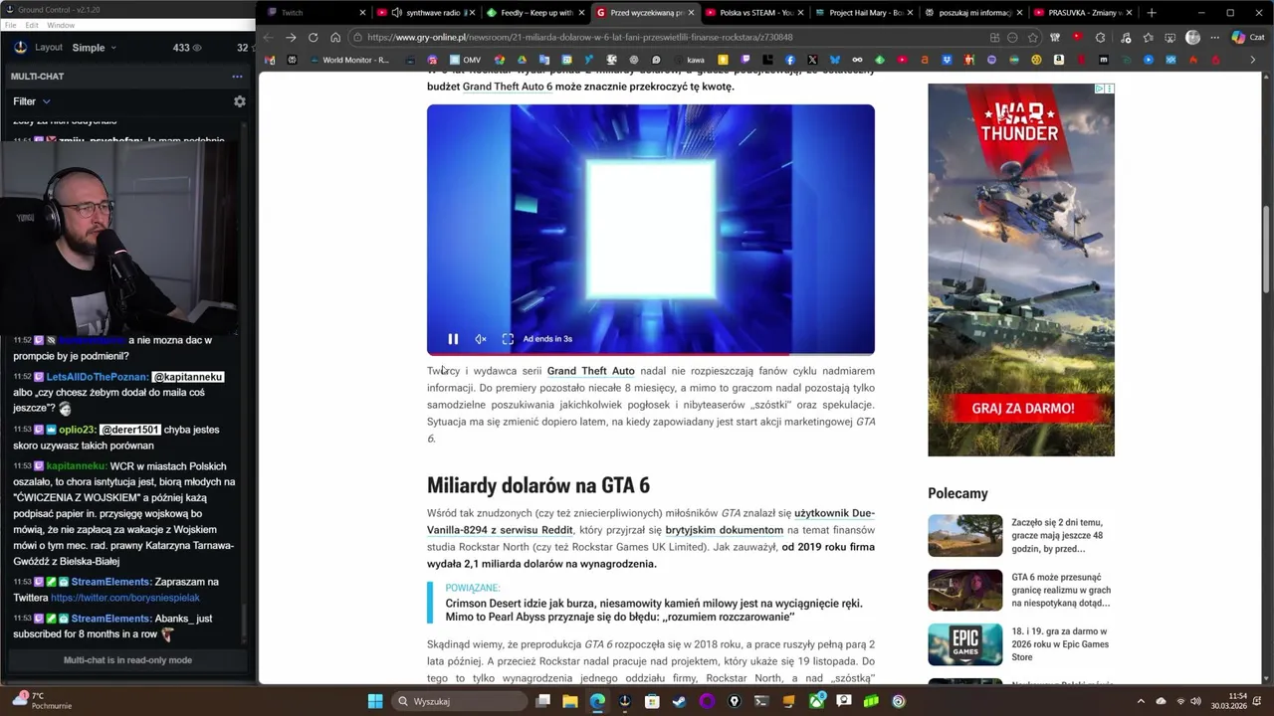Viewport: 1274px width, 716px height.
Task: Open the Window menu in Ground Control
Action: pyautogui.click(x=61, y=25)
